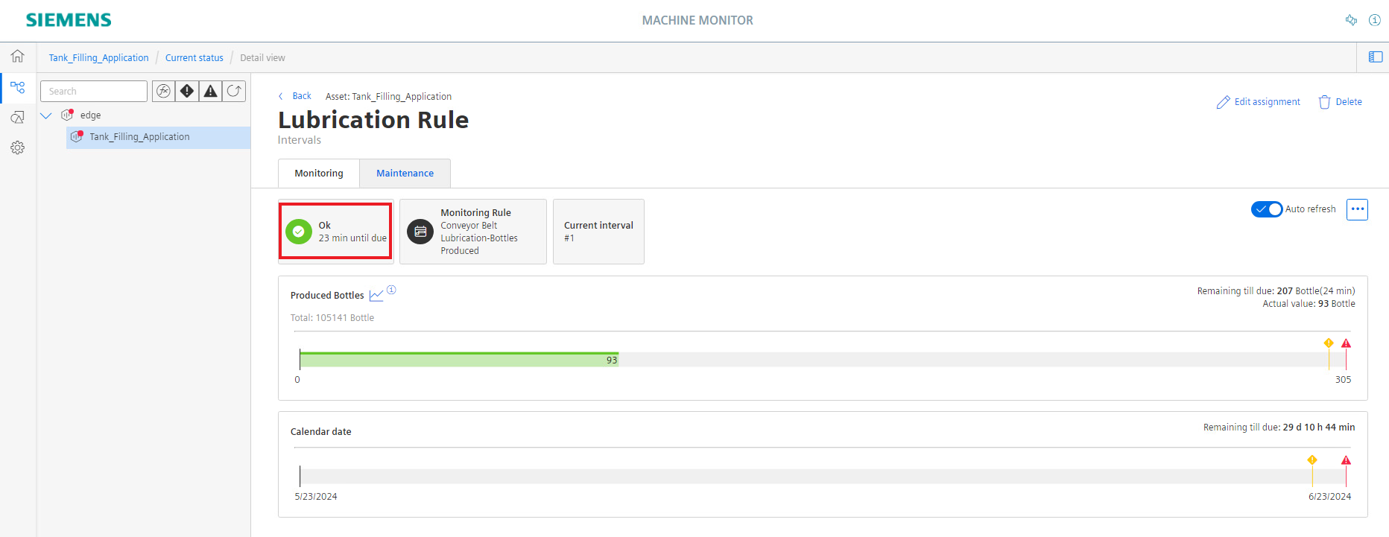Click the green Ok status checkmark icon
Screen dimensions: 1389x537
click(299, 232)
